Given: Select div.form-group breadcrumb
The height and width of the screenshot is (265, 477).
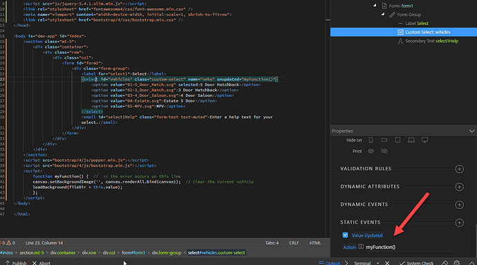Looking at the screenshot, I should 167,253.
